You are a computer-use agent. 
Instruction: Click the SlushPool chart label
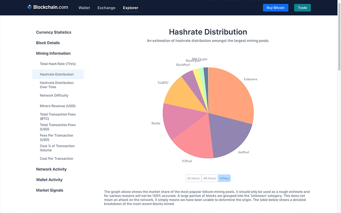(x=183, y=65)
